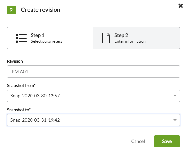The image size is (187, 154).
Task: Click the Step 2 page icon
Action: point(106,38)
